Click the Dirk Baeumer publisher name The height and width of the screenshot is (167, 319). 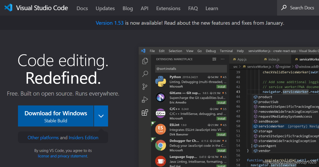pos(179,135)
